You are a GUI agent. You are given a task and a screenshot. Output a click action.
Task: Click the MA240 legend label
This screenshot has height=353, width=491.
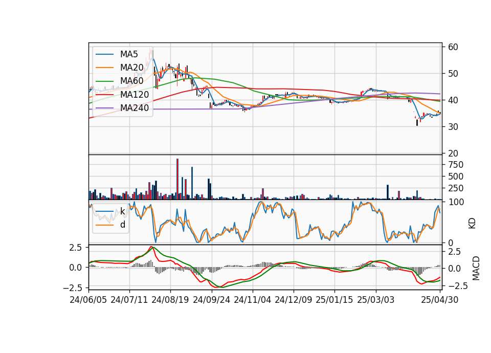135,108
